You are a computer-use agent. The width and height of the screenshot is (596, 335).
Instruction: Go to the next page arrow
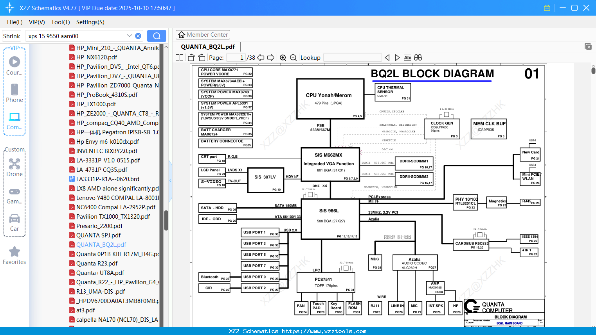[x=271, y=57]
